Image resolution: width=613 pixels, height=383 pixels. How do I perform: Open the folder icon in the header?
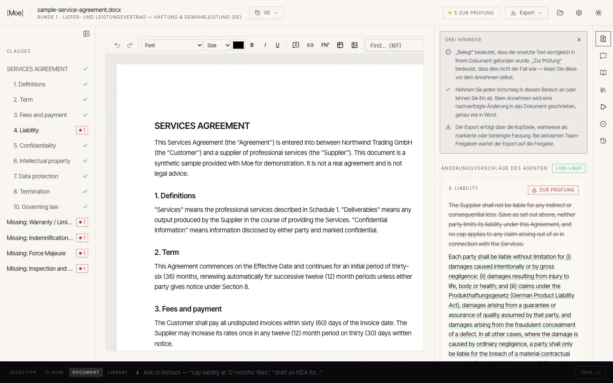tap(560, 13)
